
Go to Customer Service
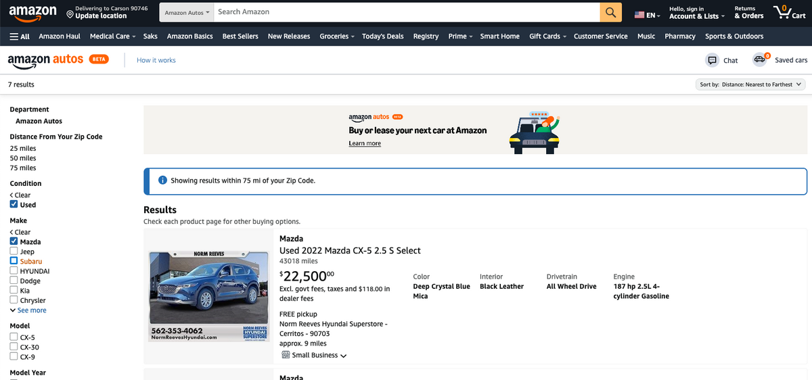600,37
